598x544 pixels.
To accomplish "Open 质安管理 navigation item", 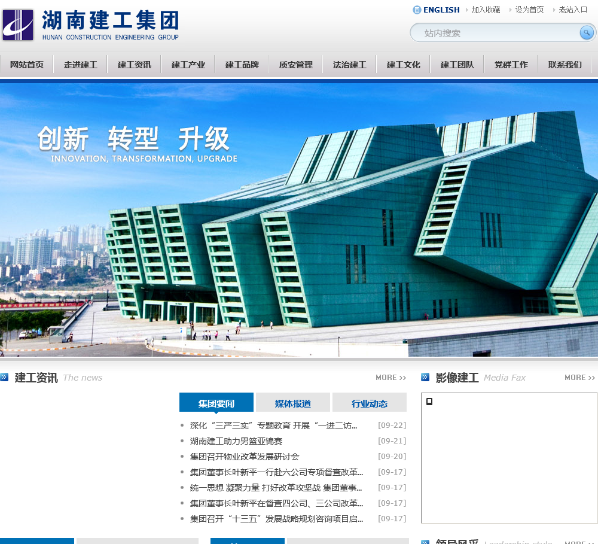I will [295, 65].
